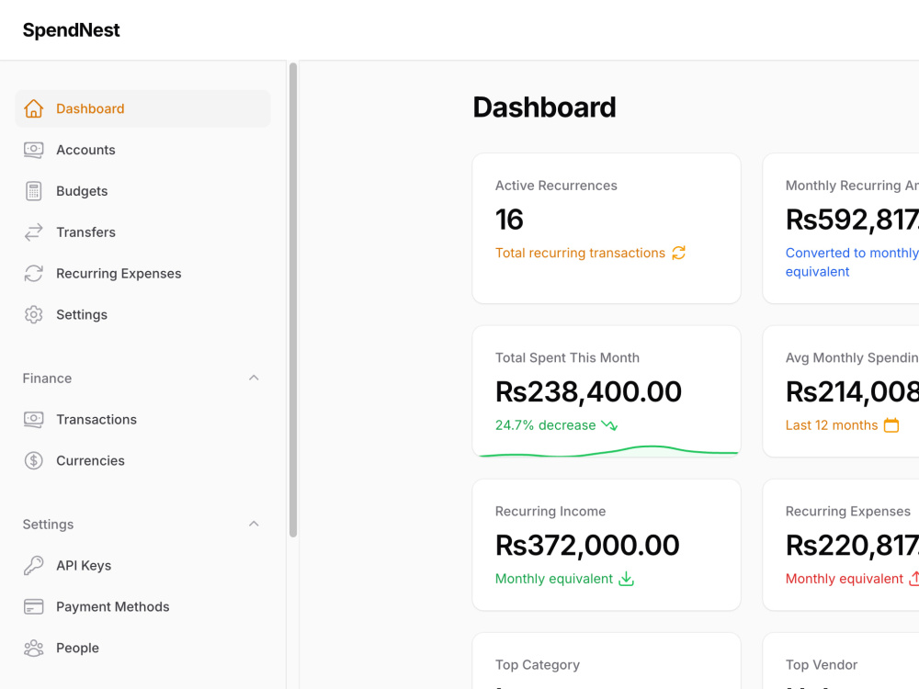The width and height of the screenshot is (919, 689).
Task: Click red 'Monthly equivalent' text in Recurring Expenses card
Action: [x=844, y=579]
